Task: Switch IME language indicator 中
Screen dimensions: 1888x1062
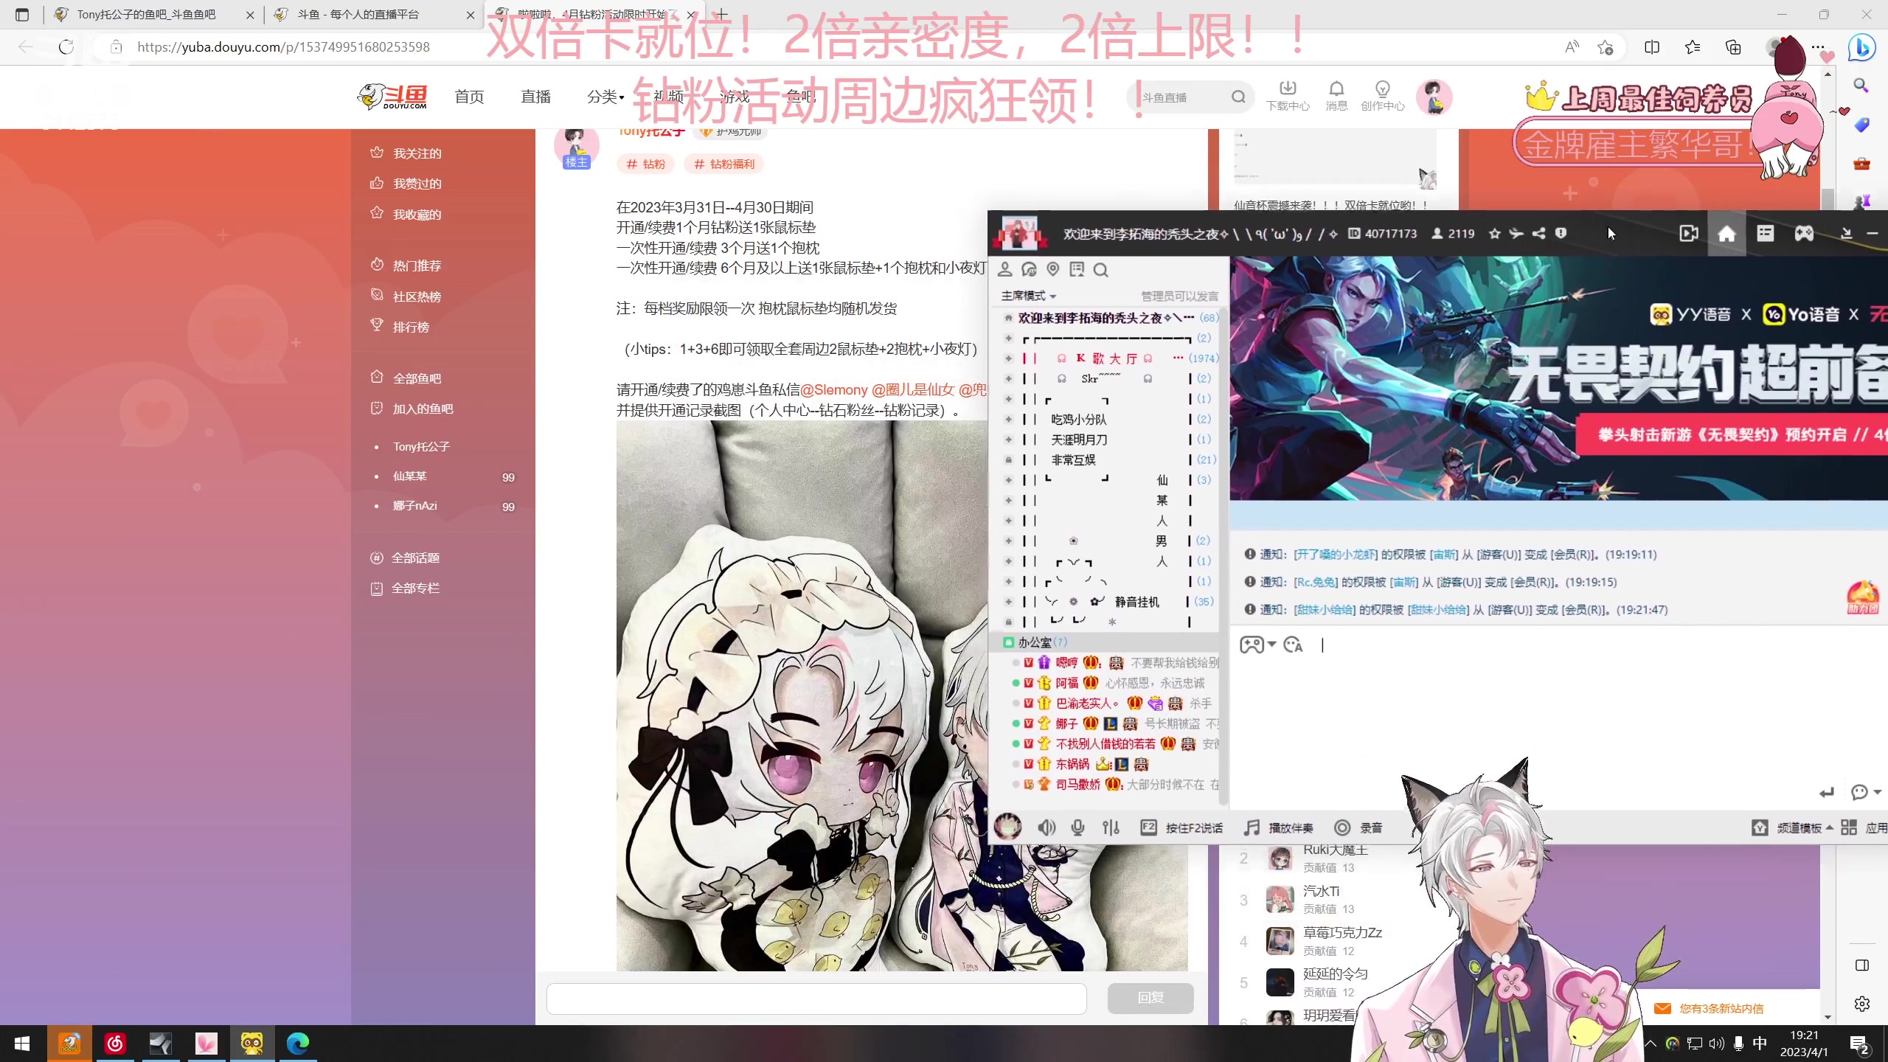Action: 1760,1044
